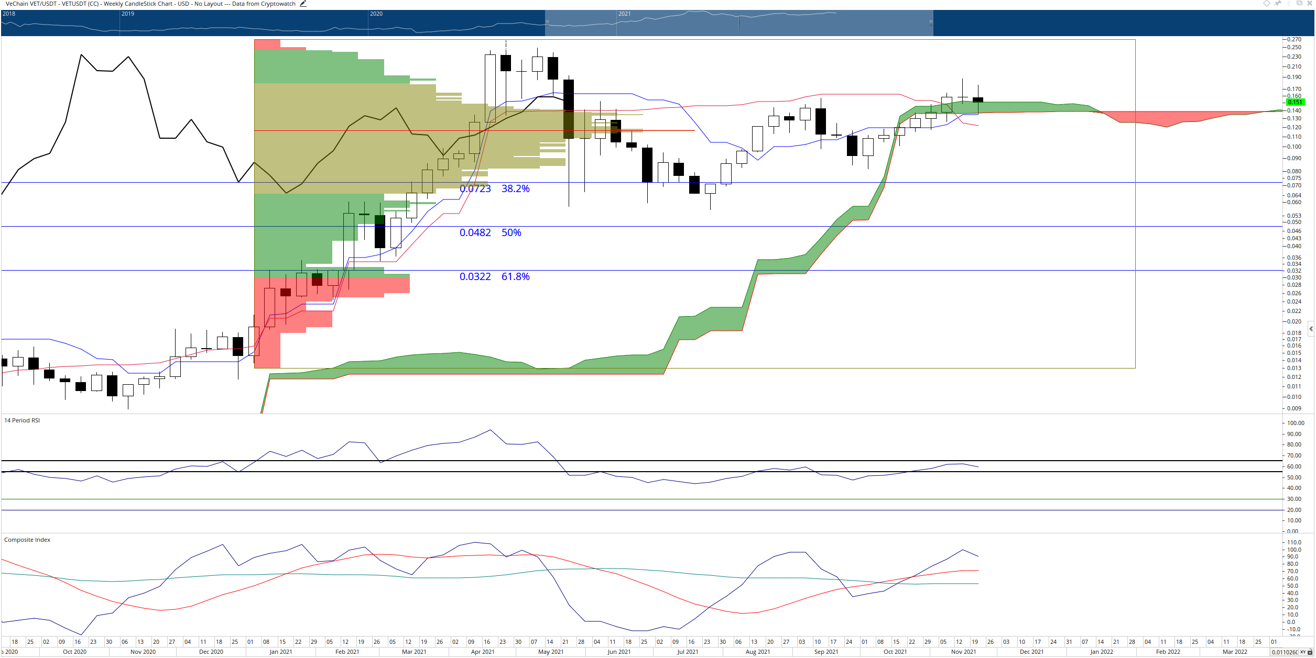Viewport: 1316px width, 658px height.
Task: Click Jul 2021 on the time axis
Action: coord(688,652)
